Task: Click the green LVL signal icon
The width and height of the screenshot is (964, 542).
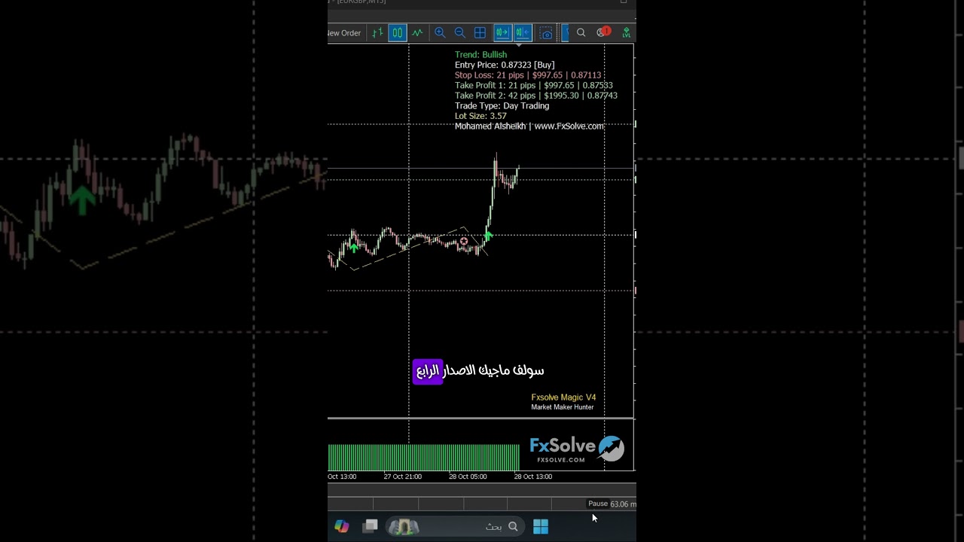Action: 626,33
